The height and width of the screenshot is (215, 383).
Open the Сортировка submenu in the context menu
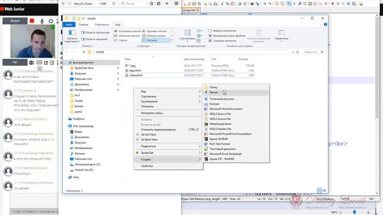pos(168,97)
